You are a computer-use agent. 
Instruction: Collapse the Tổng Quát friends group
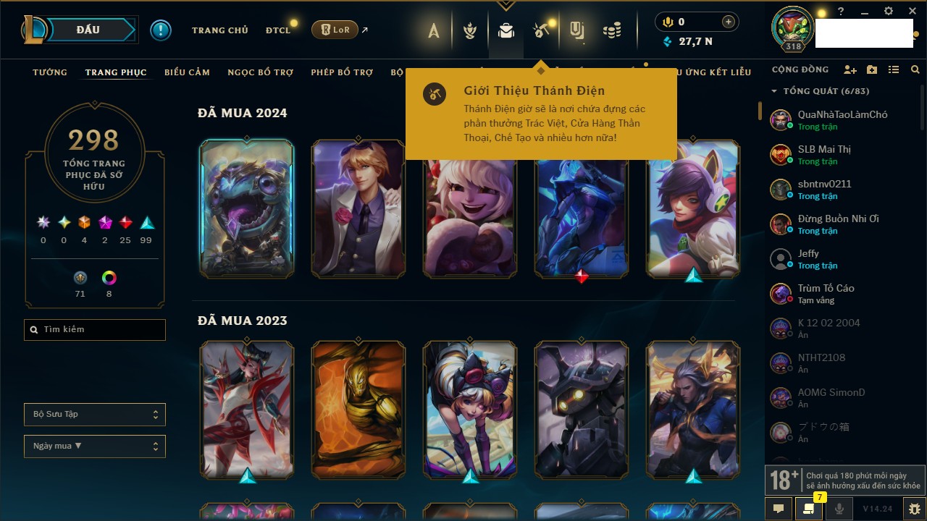[x=774, y=91]
